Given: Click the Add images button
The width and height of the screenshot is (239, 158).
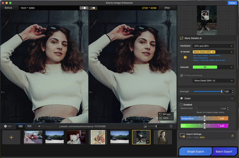Looking at the screenshot, I should [8, 126].
